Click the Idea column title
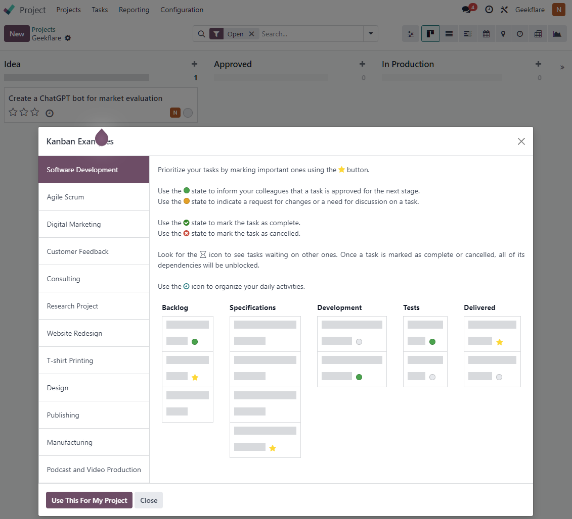This screenshot has height=519, width=572. (13, 64)
